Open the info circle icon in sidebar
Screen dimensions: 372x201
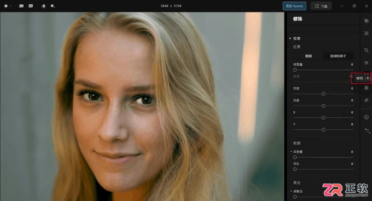[x=367, y=117]
